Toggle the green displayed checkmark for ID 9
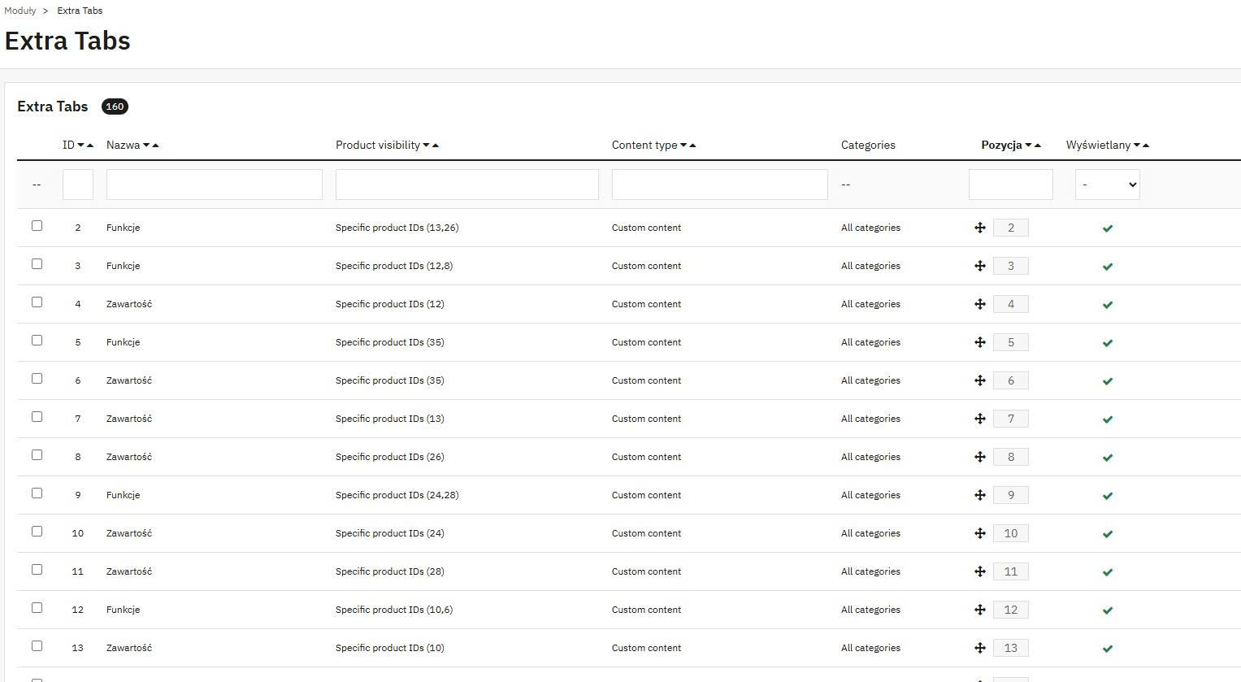Viewport: 1241px width, 682px height. pyautogui.click(x=1107, y=496)
